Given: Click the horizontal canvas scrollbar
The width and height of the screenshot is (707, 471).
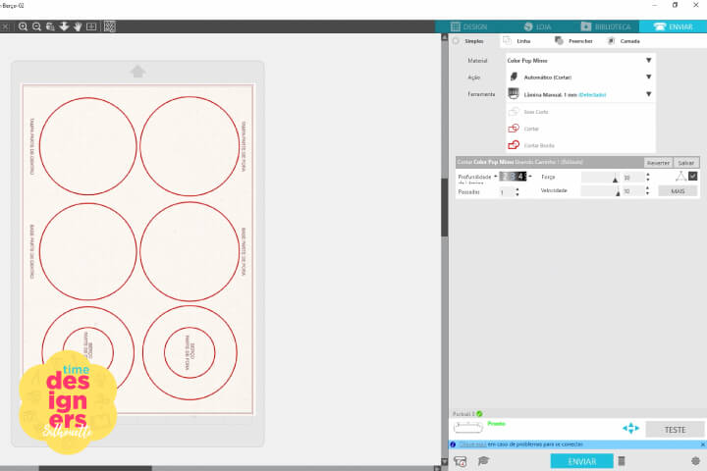Looking at the screenshot, I should point(95,468).
